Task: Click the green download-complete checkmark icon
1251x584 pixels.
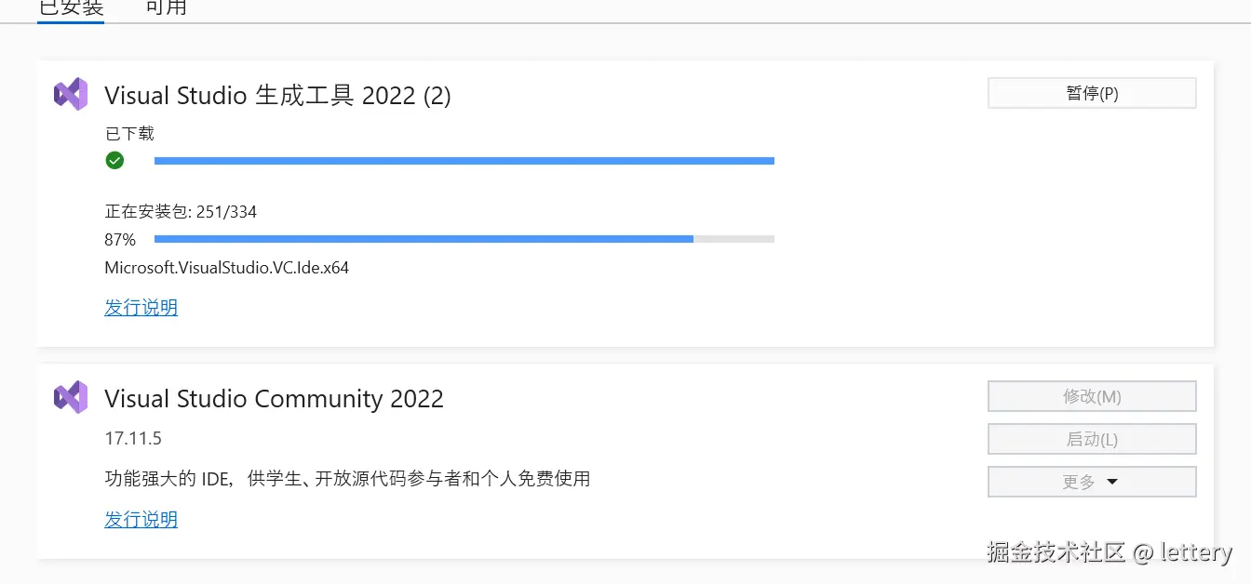Action: [x=114, y=161]
